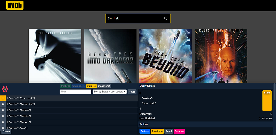Open the first Star Trek movie poster

55,56
